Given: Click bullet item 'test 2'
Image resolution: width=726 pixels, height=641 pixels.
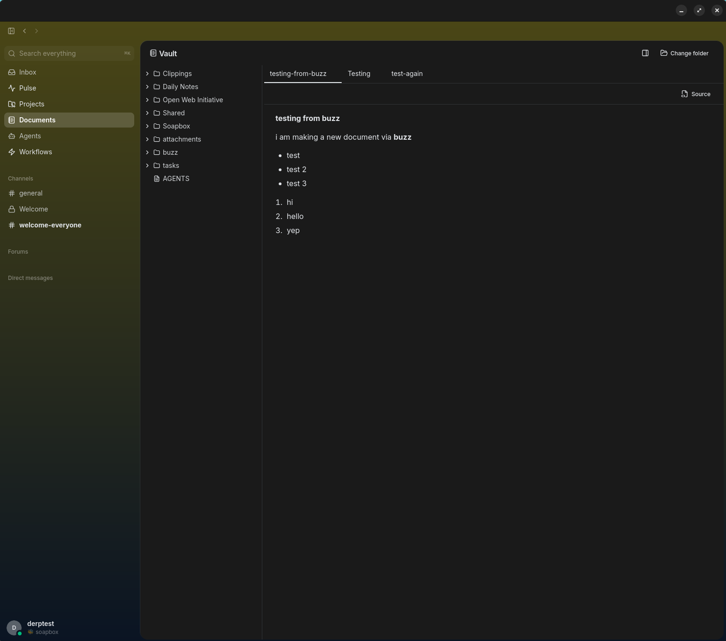Looking at the screenshot, I should (297, 169).
